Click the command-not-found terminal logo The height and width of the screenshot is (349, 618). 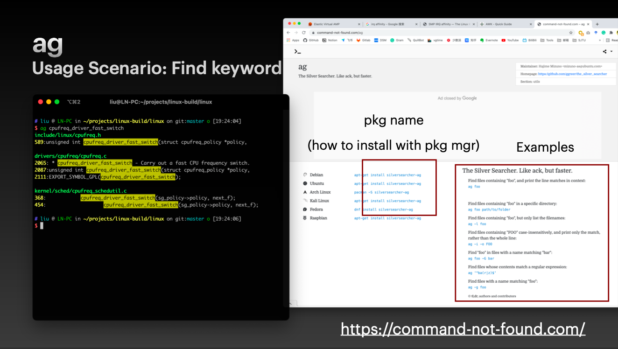point(297,51)
